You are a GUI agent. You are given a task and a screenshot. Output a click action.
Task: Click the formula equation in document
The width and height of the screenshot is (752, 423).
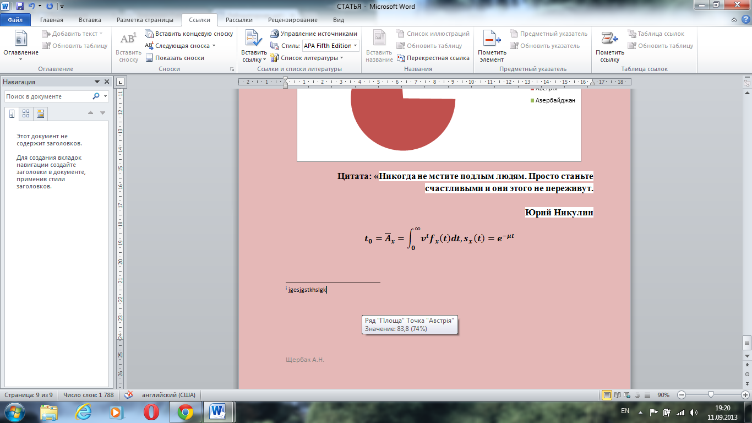pos(439,238)
